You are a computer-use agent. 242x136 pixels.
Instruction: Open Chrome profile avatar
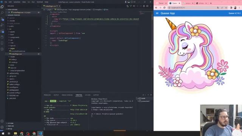(235, 8)
